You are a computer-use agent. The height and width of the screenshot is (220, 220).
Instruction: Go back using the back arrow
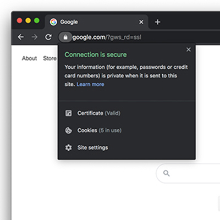[21, 37]
